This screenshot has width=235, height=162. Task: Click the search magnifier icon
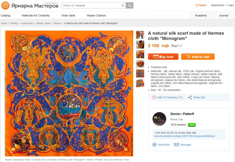(x=130, y=5)
